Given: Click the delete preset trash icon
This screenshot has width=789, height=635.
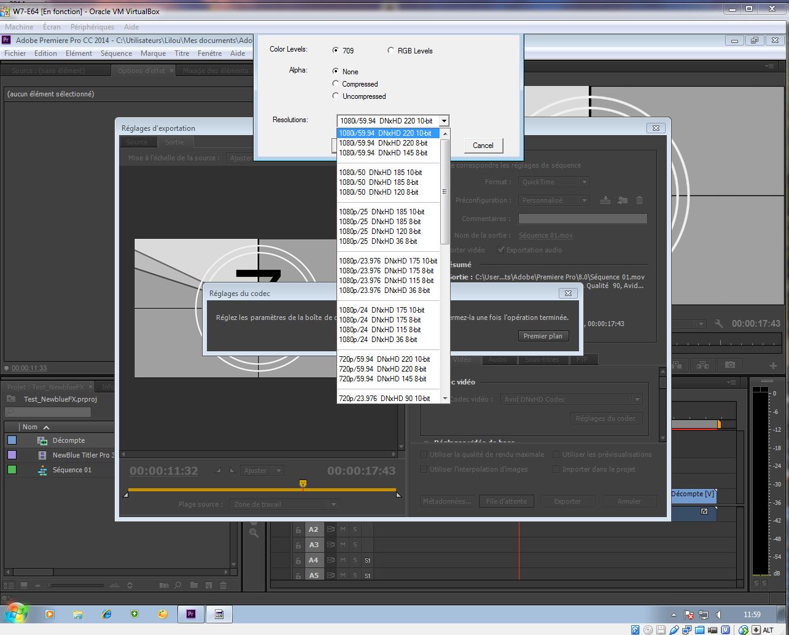Looking at the screenshot, I should 639,200.
